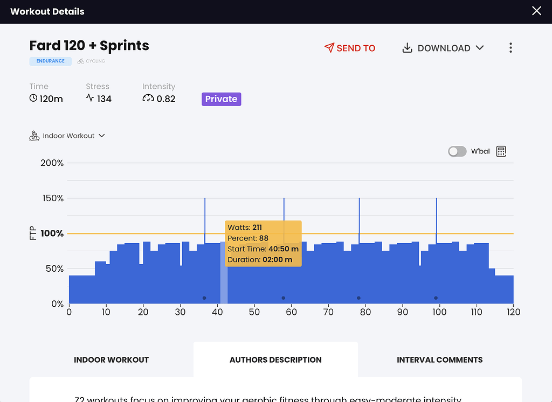Image resolution: width=552 pixels, height=402 pixels.
Task: Click the Private badge button
Action: (x=221, y=99)
